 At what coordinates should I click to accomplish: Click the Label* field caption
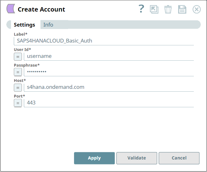click(21, 34)
